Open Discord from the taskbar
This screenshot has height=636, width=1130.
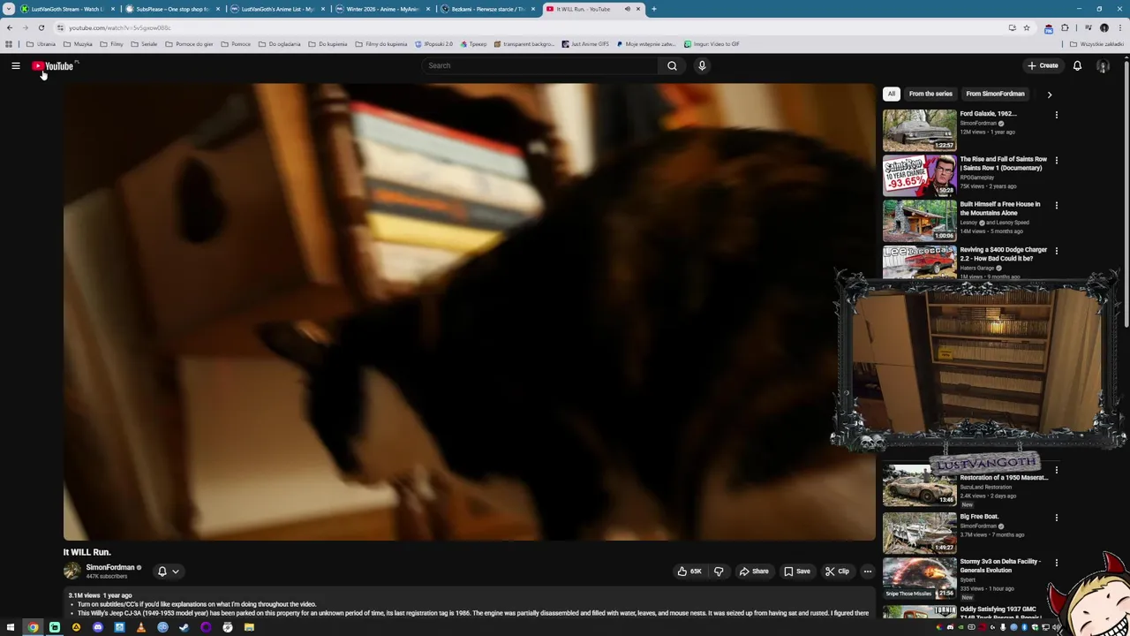point(98,627)
